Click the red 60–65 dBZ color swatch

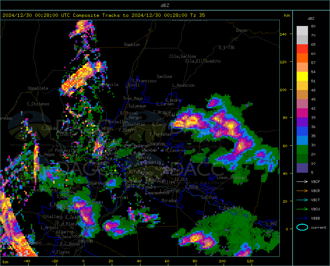coord(302,49)
